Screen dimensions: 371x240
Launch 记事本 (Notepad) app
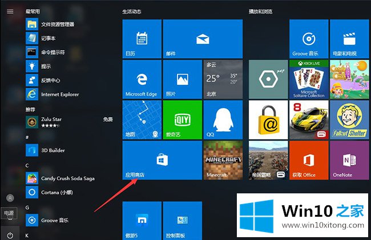70,38
